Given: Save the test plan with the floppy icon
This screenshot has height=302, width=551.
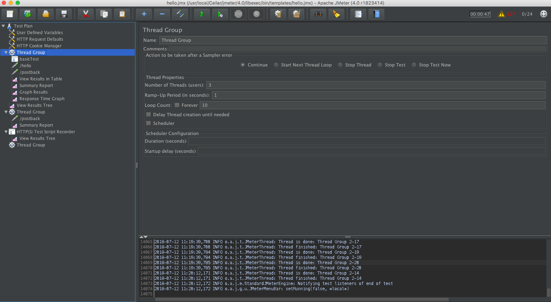Looking at the screenshot, I should click(64, 14).
